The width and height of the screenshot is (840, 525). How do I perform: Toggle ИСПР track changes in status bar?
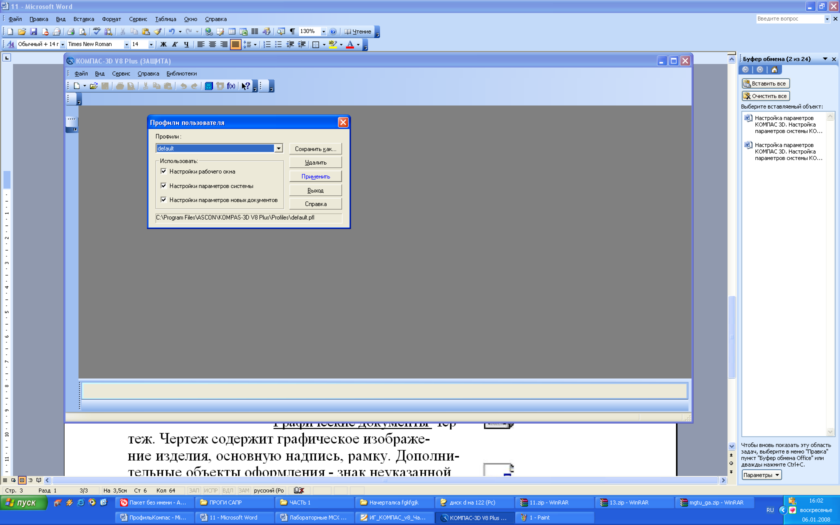click(x=211, y=490)
